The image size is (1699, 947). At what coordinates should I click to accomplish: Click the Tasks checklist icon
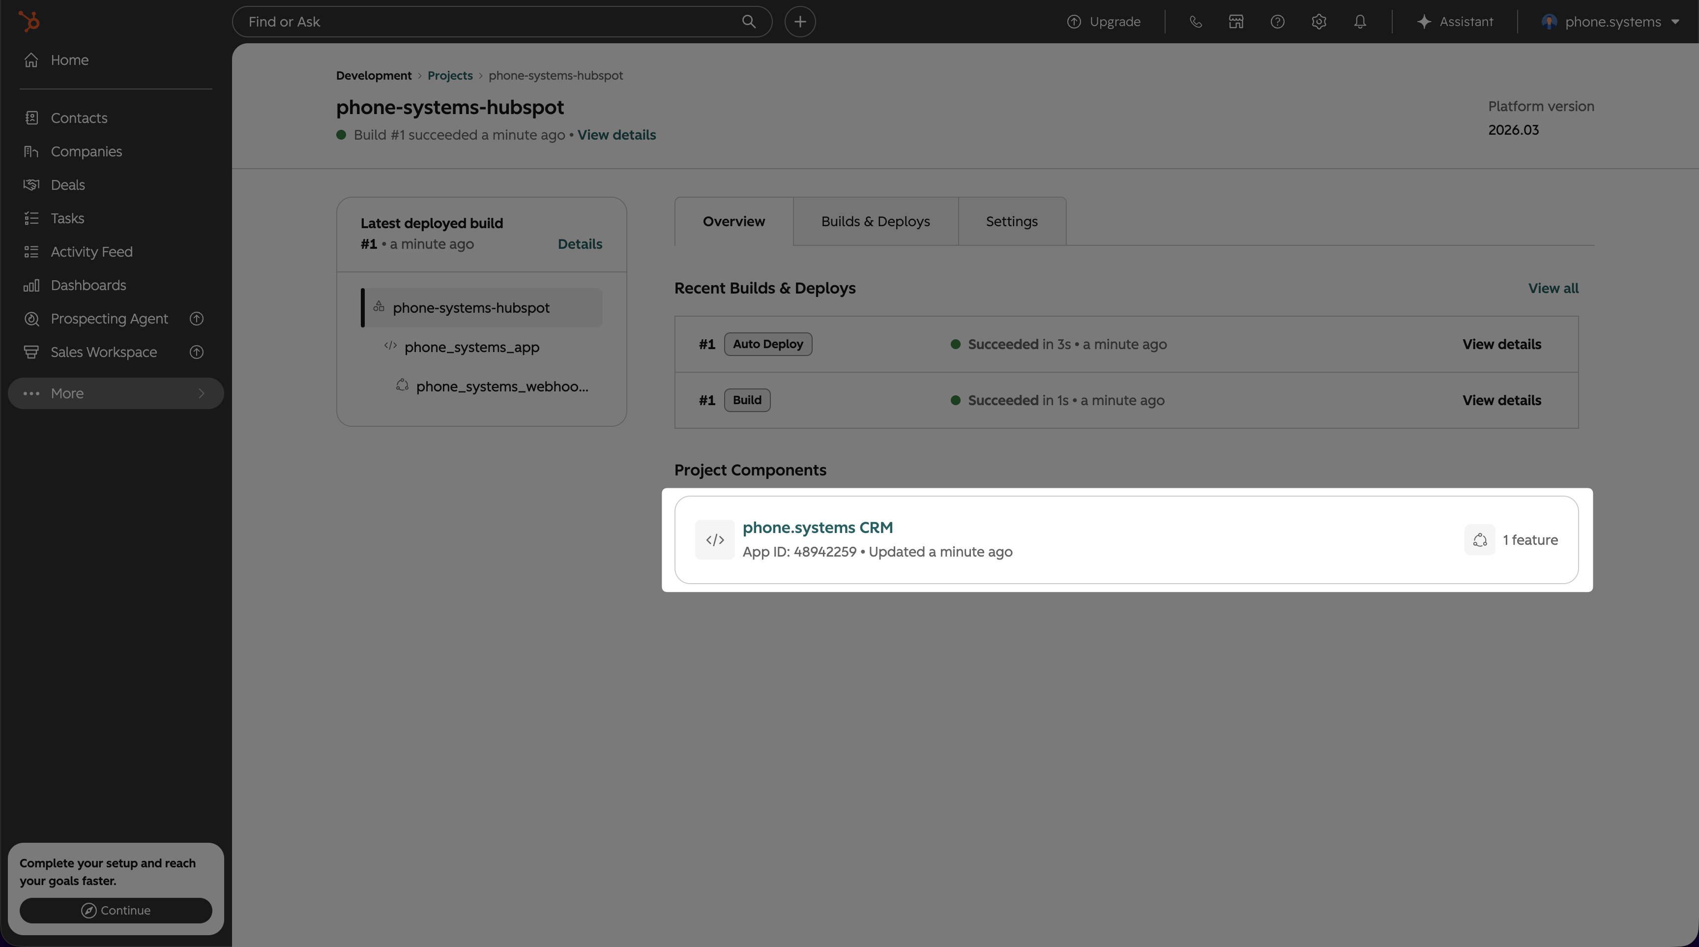(x=31, y=218)
